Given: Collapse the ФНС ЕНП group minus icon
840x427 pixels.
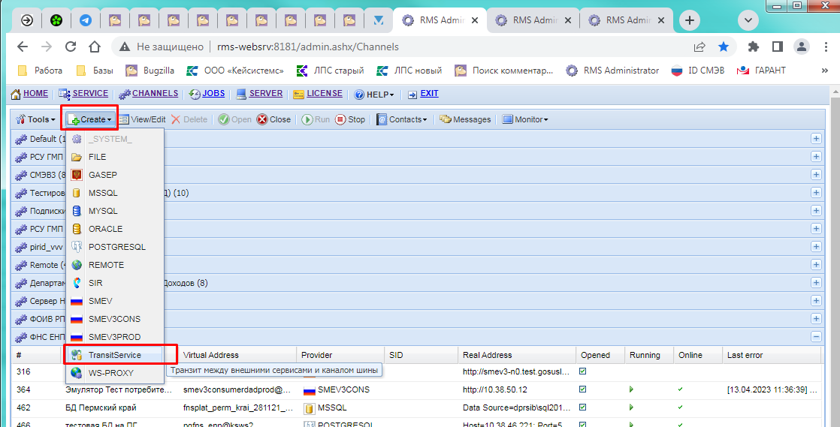Looking at the screenshot, I should [x=816, y=336].
